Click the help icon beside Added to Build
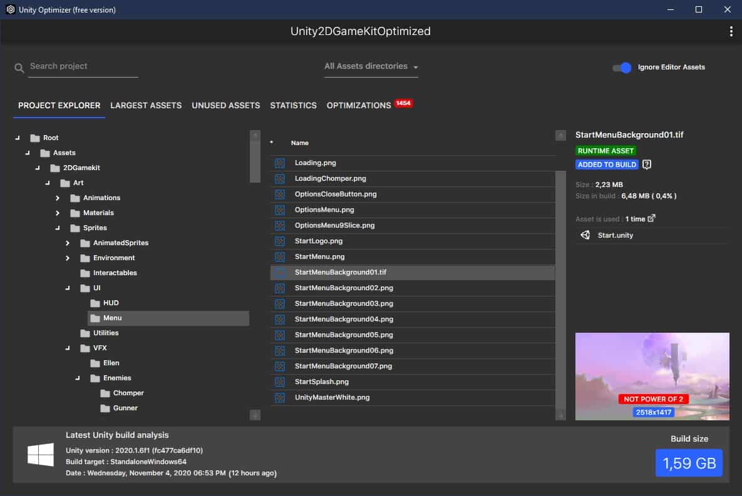742x496 pixels. 646,164
